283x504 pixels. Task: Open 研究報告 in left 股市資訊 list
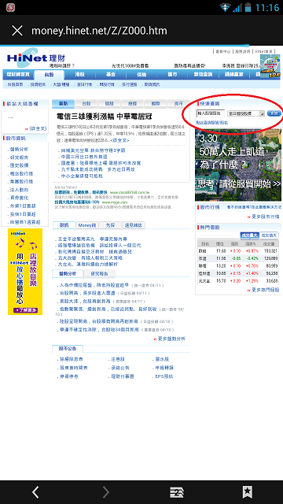tap(19, 157)
